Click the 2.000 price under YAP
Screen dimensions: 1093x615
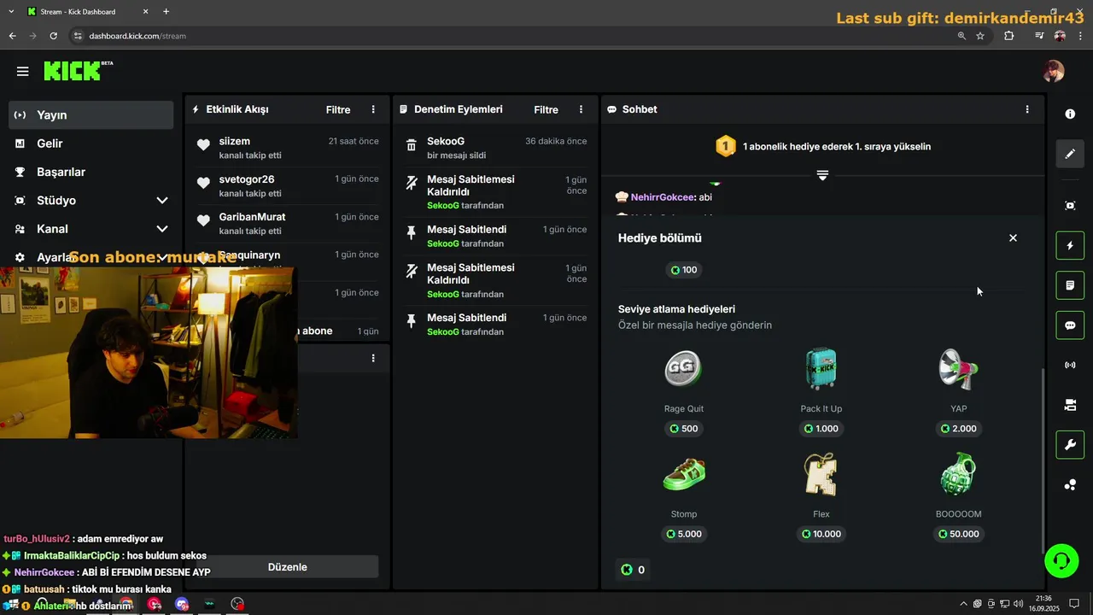coord(958,429)
